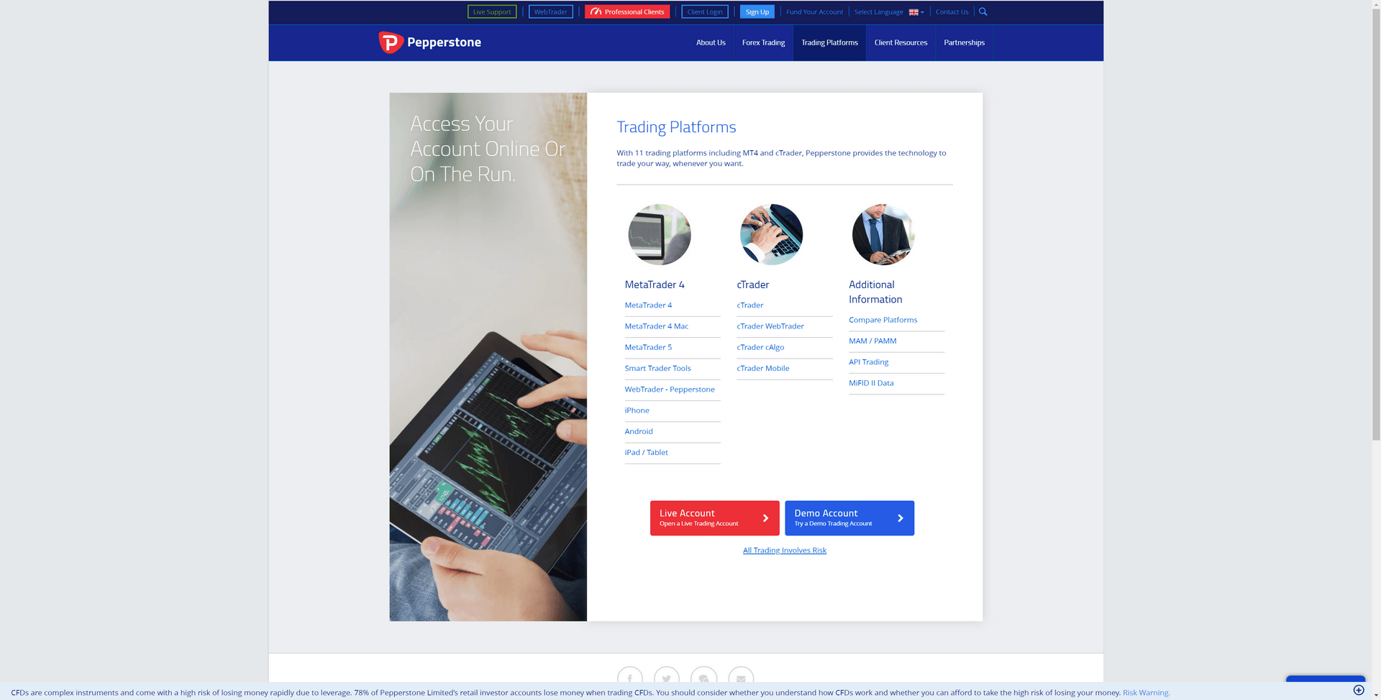Click the tablet trading hero image
The height and width of the screenshot is (700, 1381).
(x=488, y=356)
